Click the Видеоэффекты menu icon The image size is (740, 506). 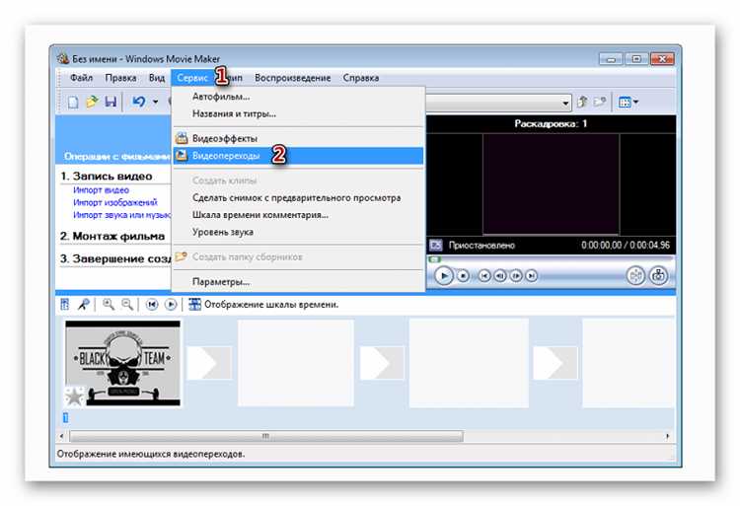click(x=182, y=139)
